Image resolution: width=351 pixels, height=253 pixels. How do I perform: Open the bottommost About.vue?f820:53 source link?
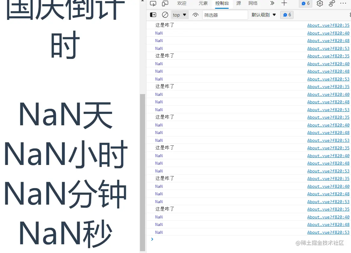coord(328,232)
